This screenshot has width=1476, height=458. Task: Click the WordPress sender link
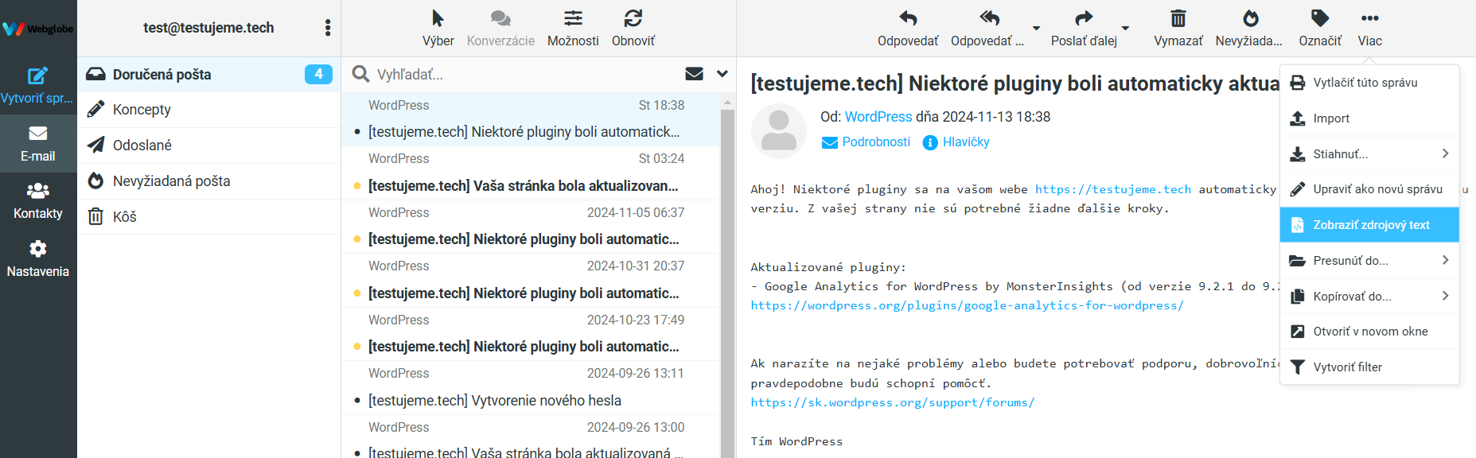878,117
